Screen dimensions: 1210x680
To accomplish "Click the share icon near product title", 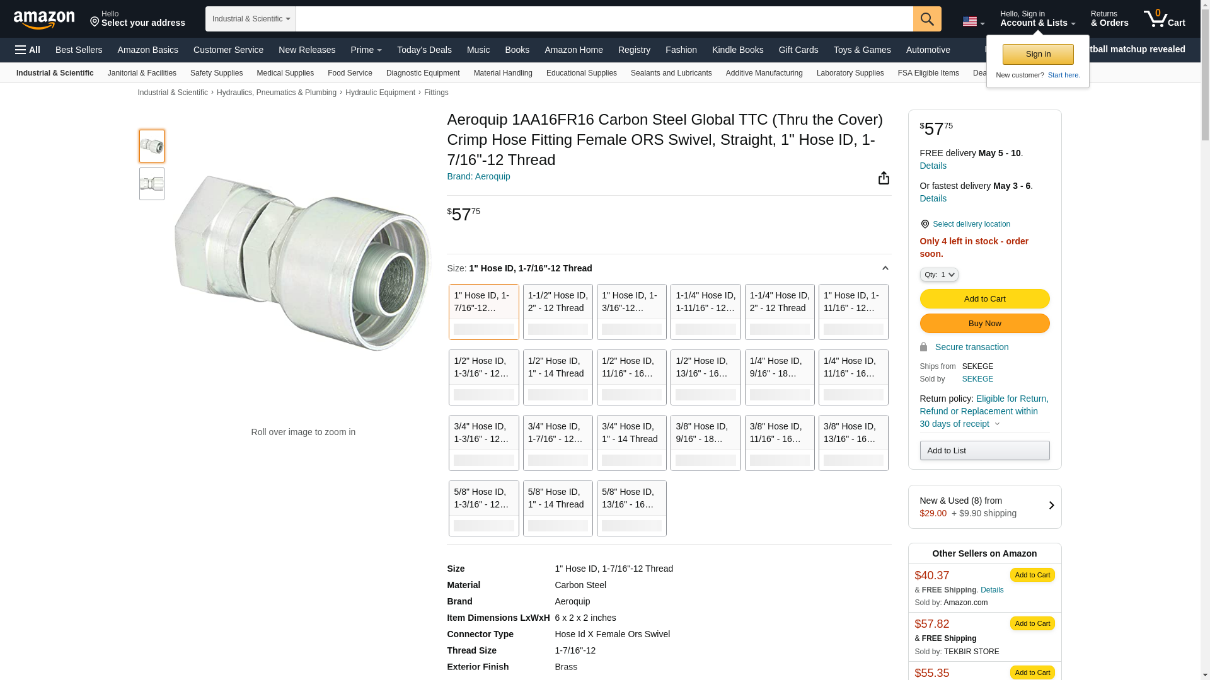I will (884, 178).
